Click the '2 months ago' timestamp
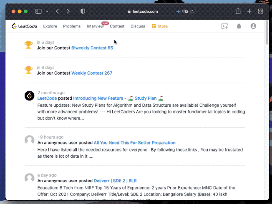 pyautogui.click(x=51, y=93)
